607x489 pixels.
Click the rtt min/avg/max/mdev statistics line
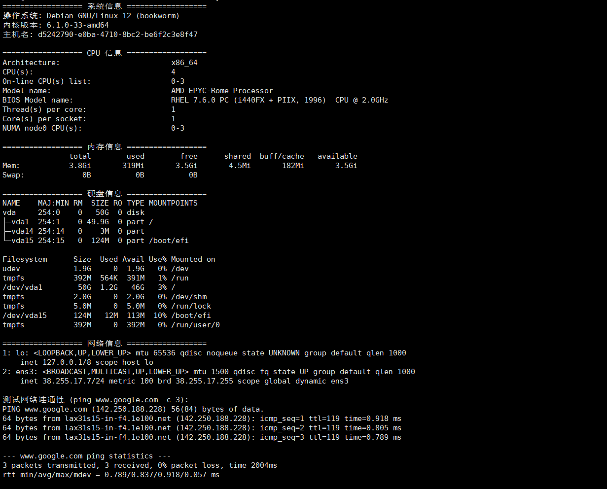(111, 475)
